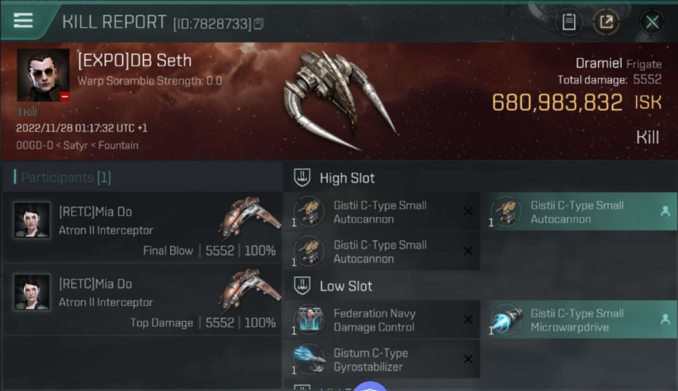Select the Federation Navy Damage Control module
Screen dimensions: 678x391
(382, 320)
